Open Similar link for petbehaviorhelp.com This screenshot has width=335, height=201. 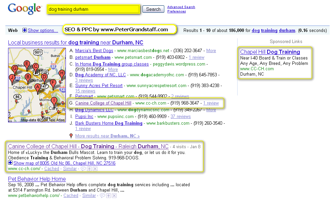click(89, 195)
